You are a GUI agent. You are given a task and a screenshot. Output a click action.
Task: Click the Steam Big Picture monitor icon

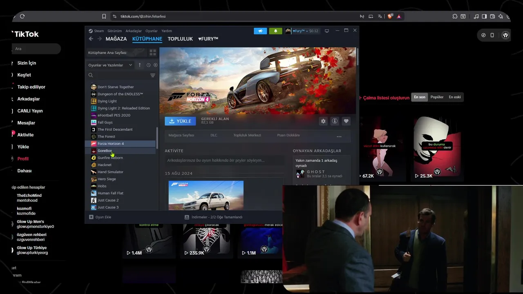coord(327,31)
